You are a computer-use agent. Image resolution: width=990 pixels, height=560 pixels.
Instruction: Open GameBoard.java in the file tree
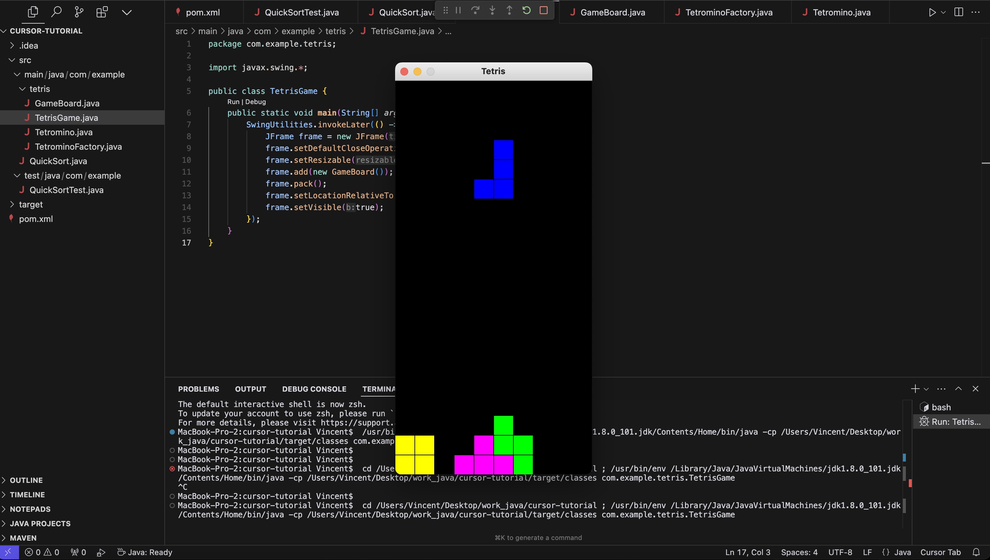click(x=67, y=103)
